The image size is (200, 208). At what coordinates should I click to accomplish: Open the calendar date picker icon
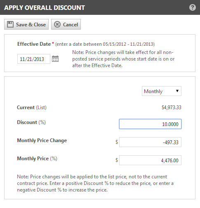(55, 59)
